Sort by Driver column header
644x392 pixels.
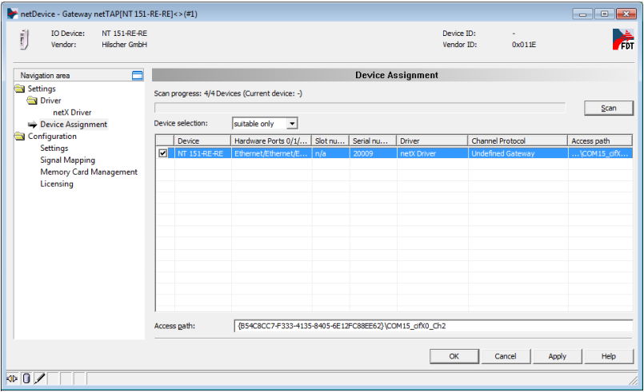[432, 141]
